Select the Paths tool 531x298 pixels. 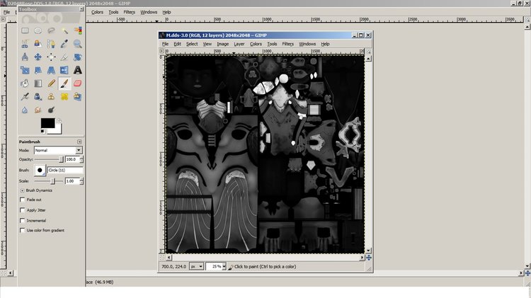tap(51, 44)
